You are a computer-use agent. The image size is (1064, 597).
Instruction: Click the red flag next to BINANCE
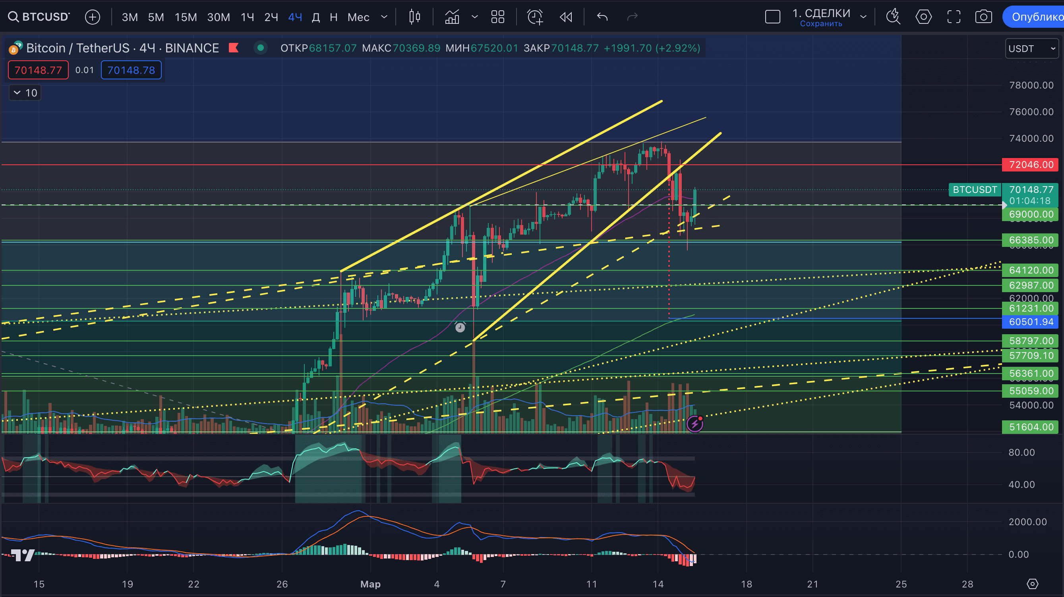tap(234, 48)
